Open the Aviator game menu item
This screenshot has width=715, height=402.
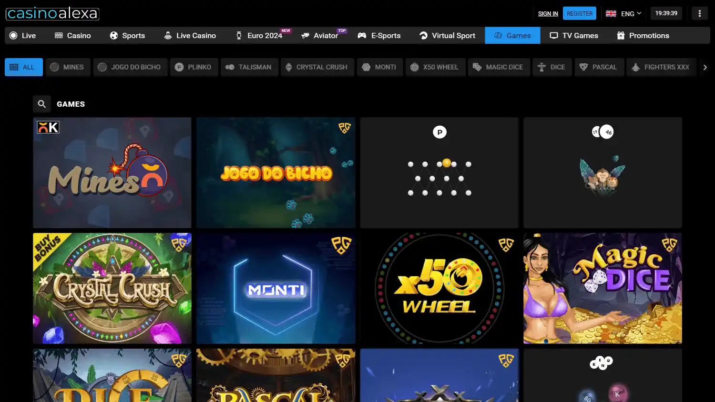click(x=320, y=36)
